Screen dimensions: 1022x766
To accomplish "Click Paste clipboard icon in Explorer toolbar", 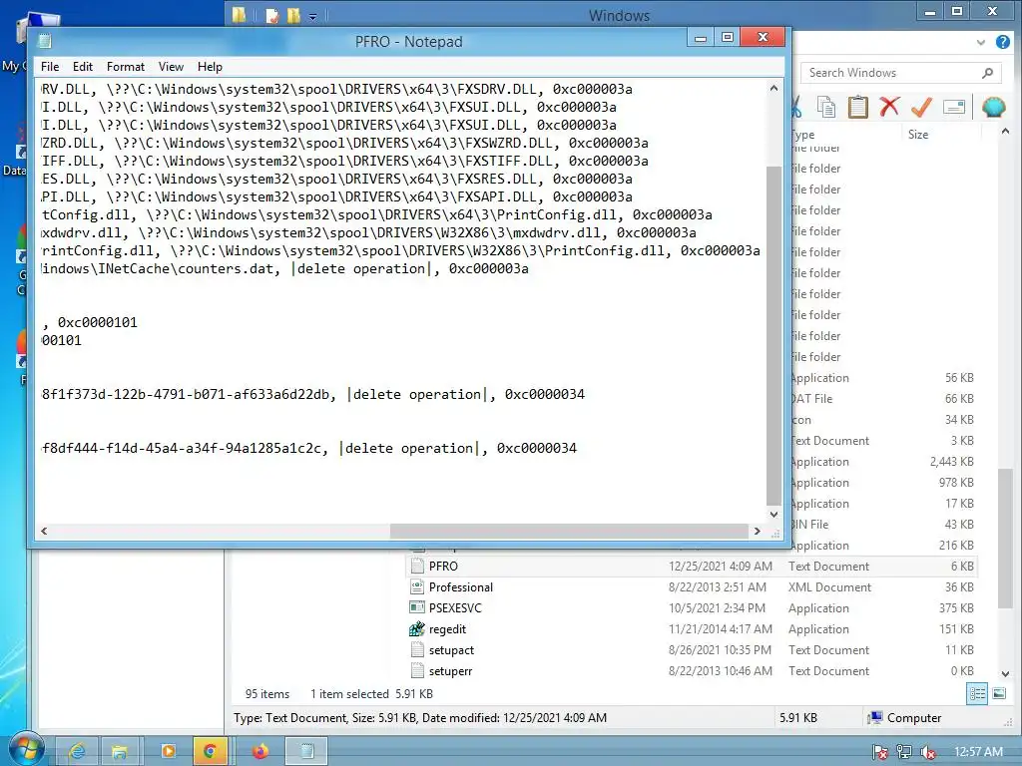I will pyautogui.click(x=857, y=107).
